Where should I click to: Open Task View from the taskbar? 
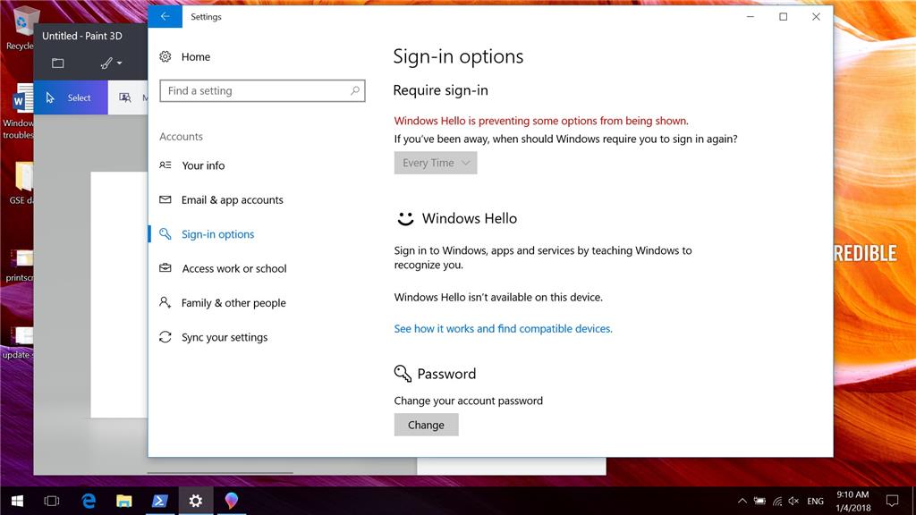click(52, 501)
